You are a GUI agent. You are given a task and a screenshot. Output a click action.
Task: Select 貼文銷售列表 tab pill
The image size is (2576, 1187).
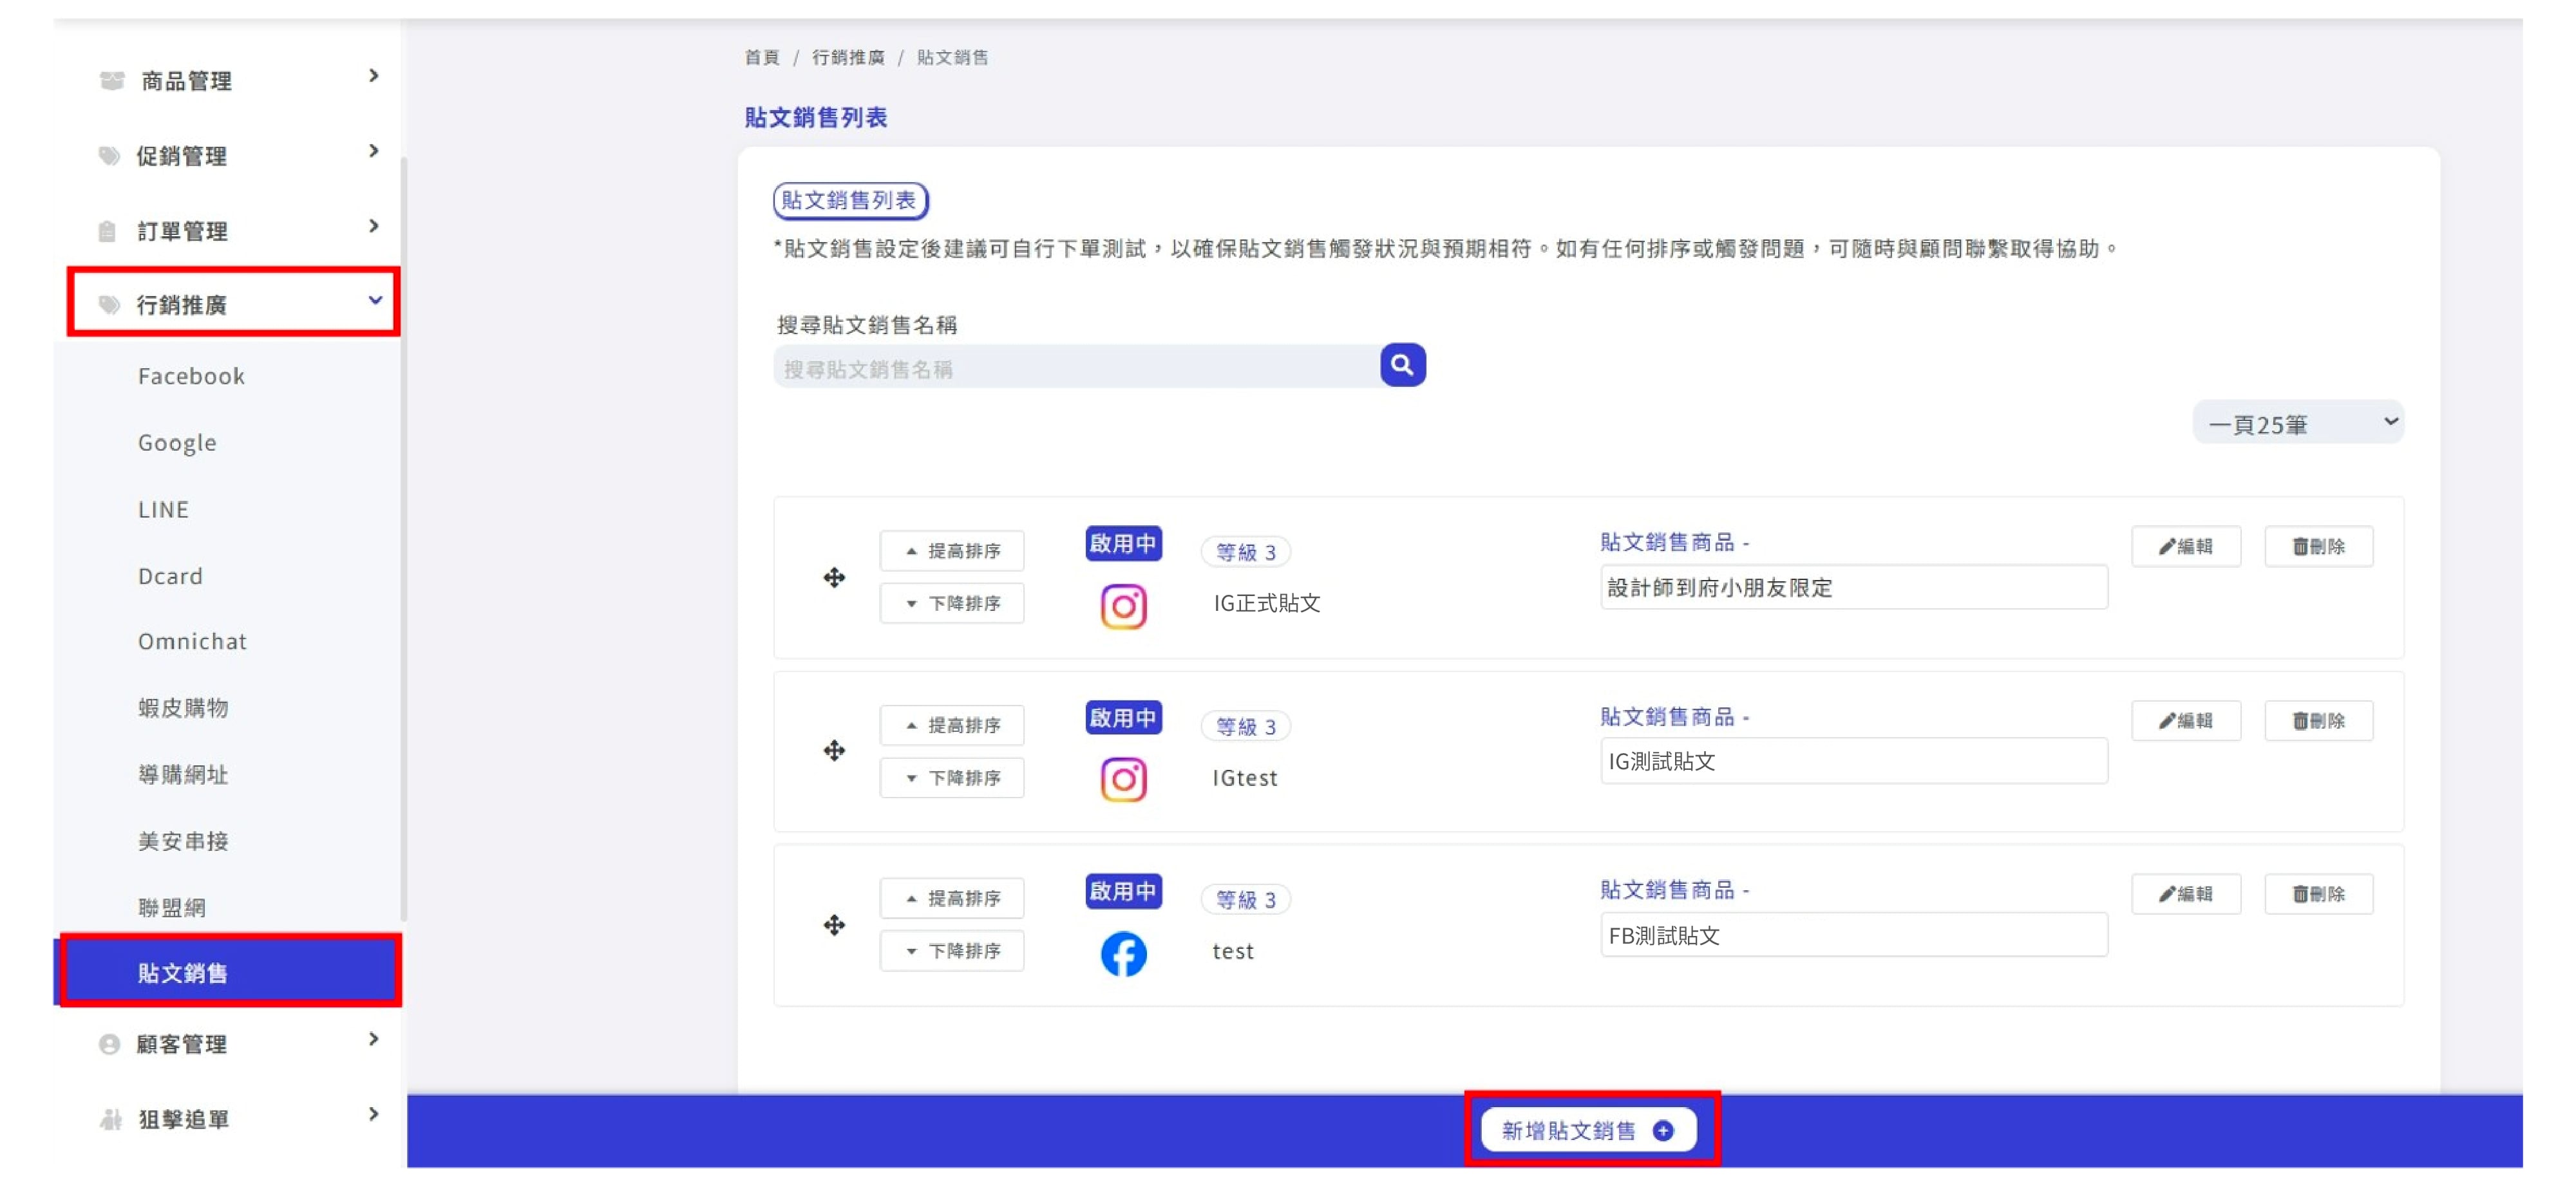coord(850,200)
